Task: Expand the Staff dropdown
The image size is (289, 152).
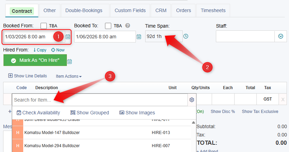Action: pos(280,36)
